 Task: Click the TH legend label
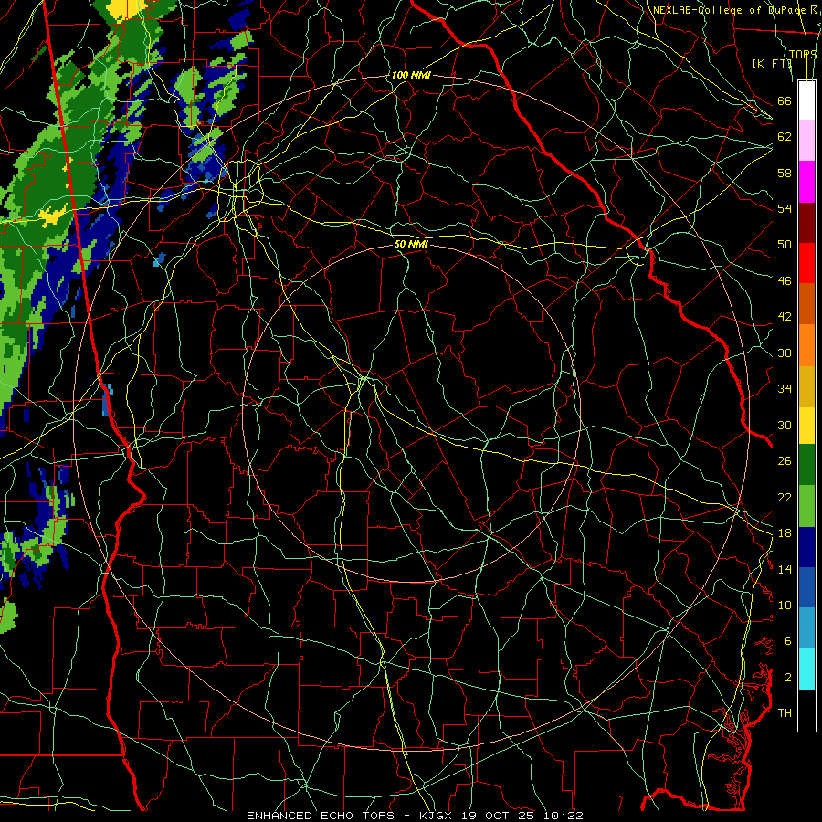[785, 713]
